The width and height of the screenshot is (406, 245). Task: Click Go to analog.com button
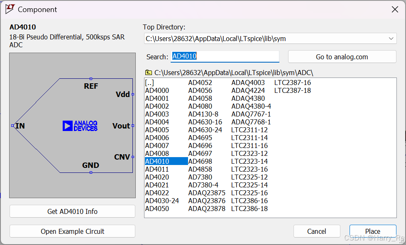(342, 57)
